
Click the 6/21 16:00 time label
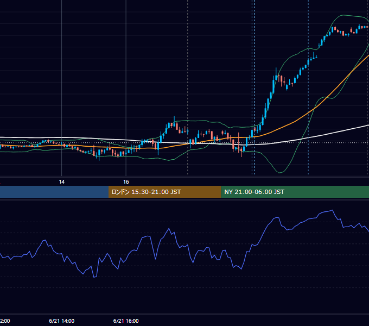[x=126, y=321]
